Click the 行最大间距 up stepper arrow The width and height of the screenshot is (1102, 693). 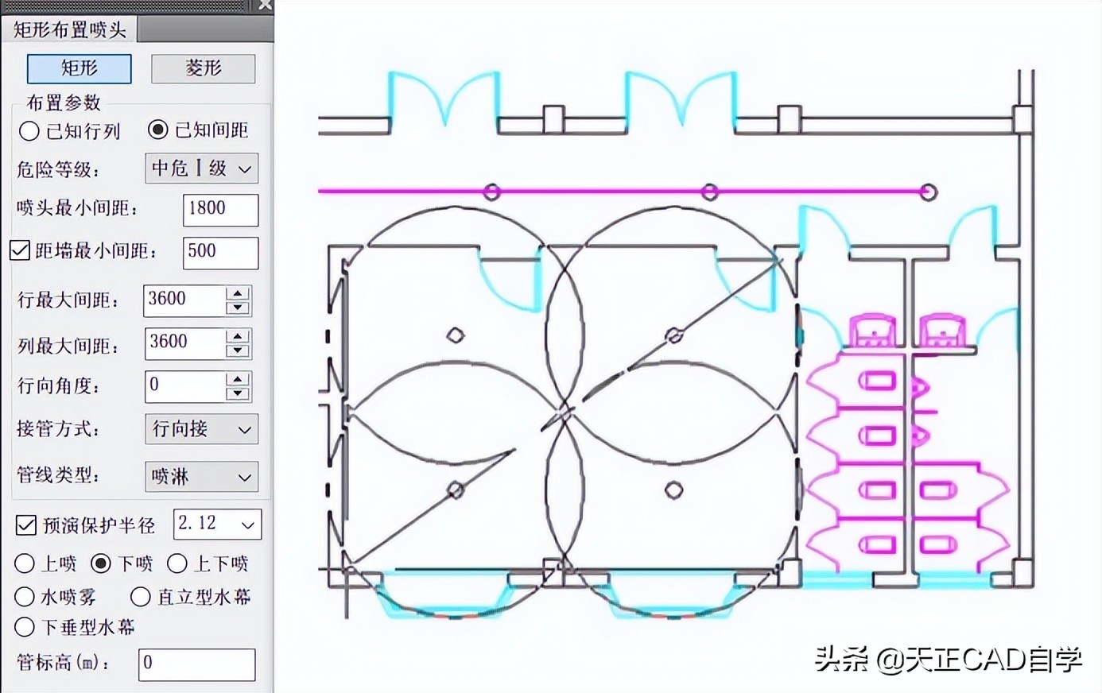click(x=236, y=293)
